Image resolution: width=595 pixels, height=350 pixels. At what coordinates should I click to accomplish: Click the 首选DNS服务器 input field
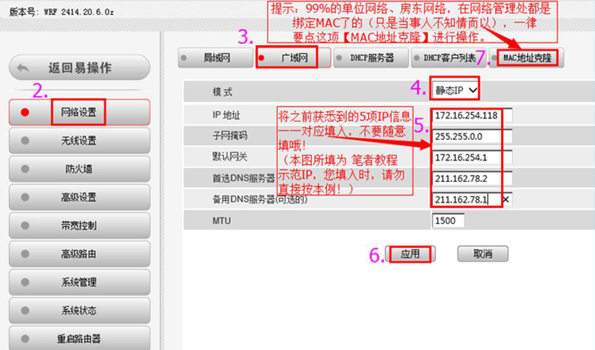[x=472, y=179]
